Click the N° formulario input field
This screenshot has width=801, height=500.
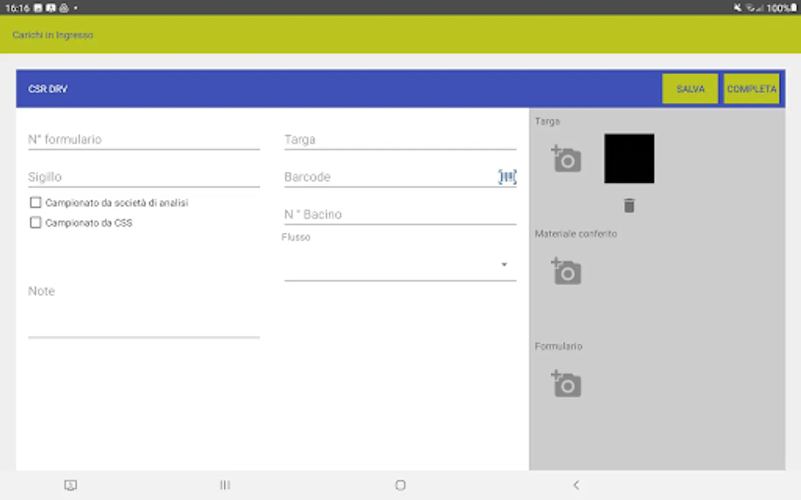(x=144, y=140)
